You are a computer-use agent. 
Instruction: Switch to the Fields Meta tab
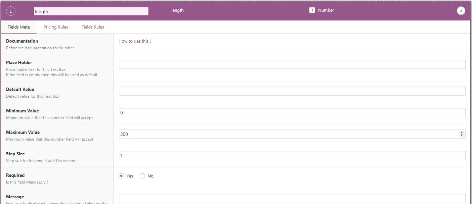[x=19, y=27]
